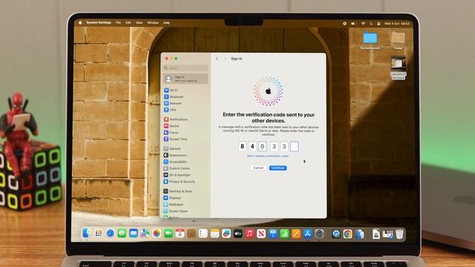Image resolution: width=475 pixels, height=267 pixels.
Task: Select Focus in the settings sidebar
Action: coord(171,133)
